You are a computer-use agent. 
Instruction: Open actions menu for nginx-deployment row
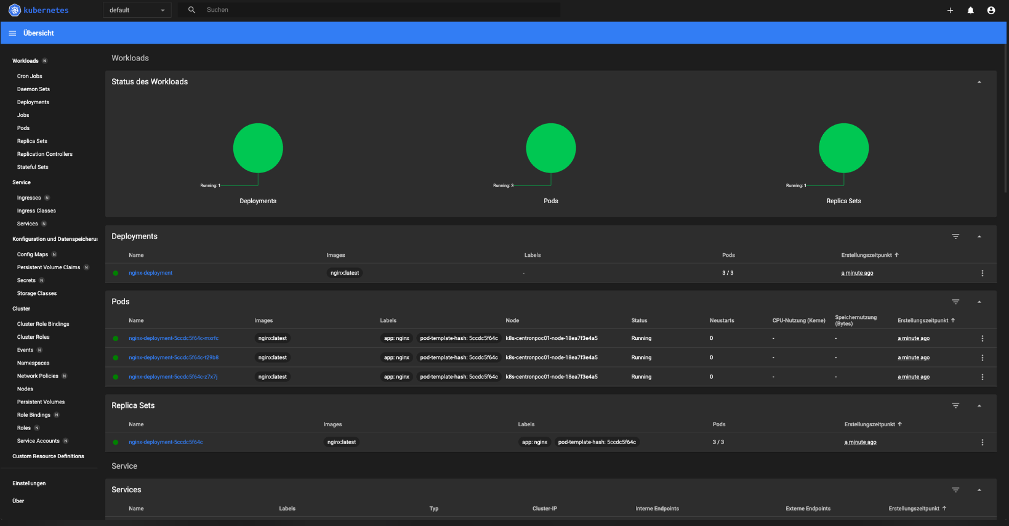[982, 273]
